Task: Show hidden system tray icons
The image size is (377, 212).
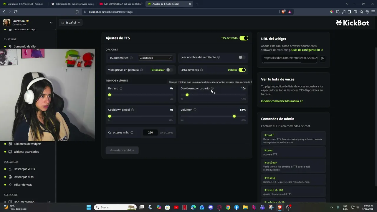Action: [332, 207]
